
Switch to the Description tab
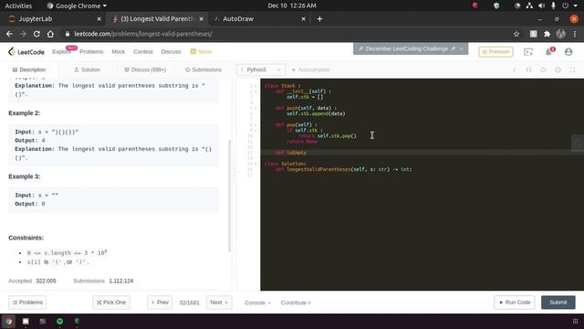29,69
